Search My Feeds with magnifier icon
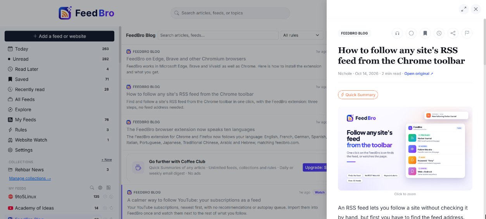This screenshot has width=486, height=219. [92, 188]
